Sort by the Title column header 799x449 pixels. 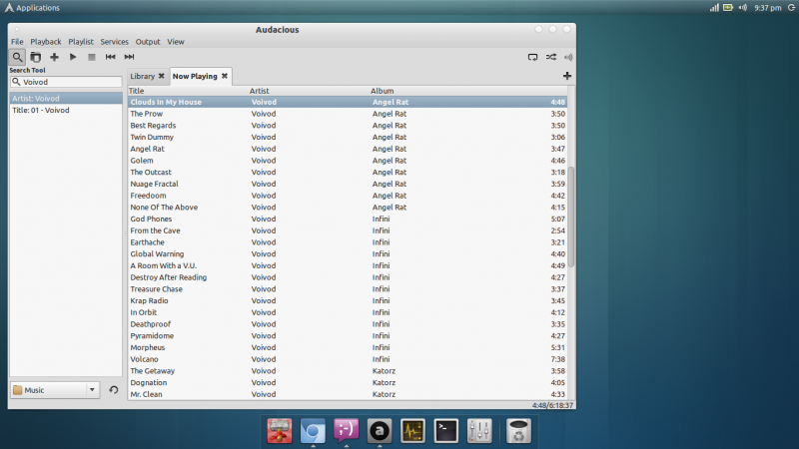(188, 91)
